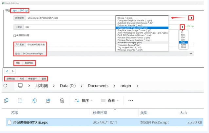Toggle the 使用黑白主题 checkbox
The height and width of the screenshot is (133, 209).
pyautogui.click(x=14, y=36)
